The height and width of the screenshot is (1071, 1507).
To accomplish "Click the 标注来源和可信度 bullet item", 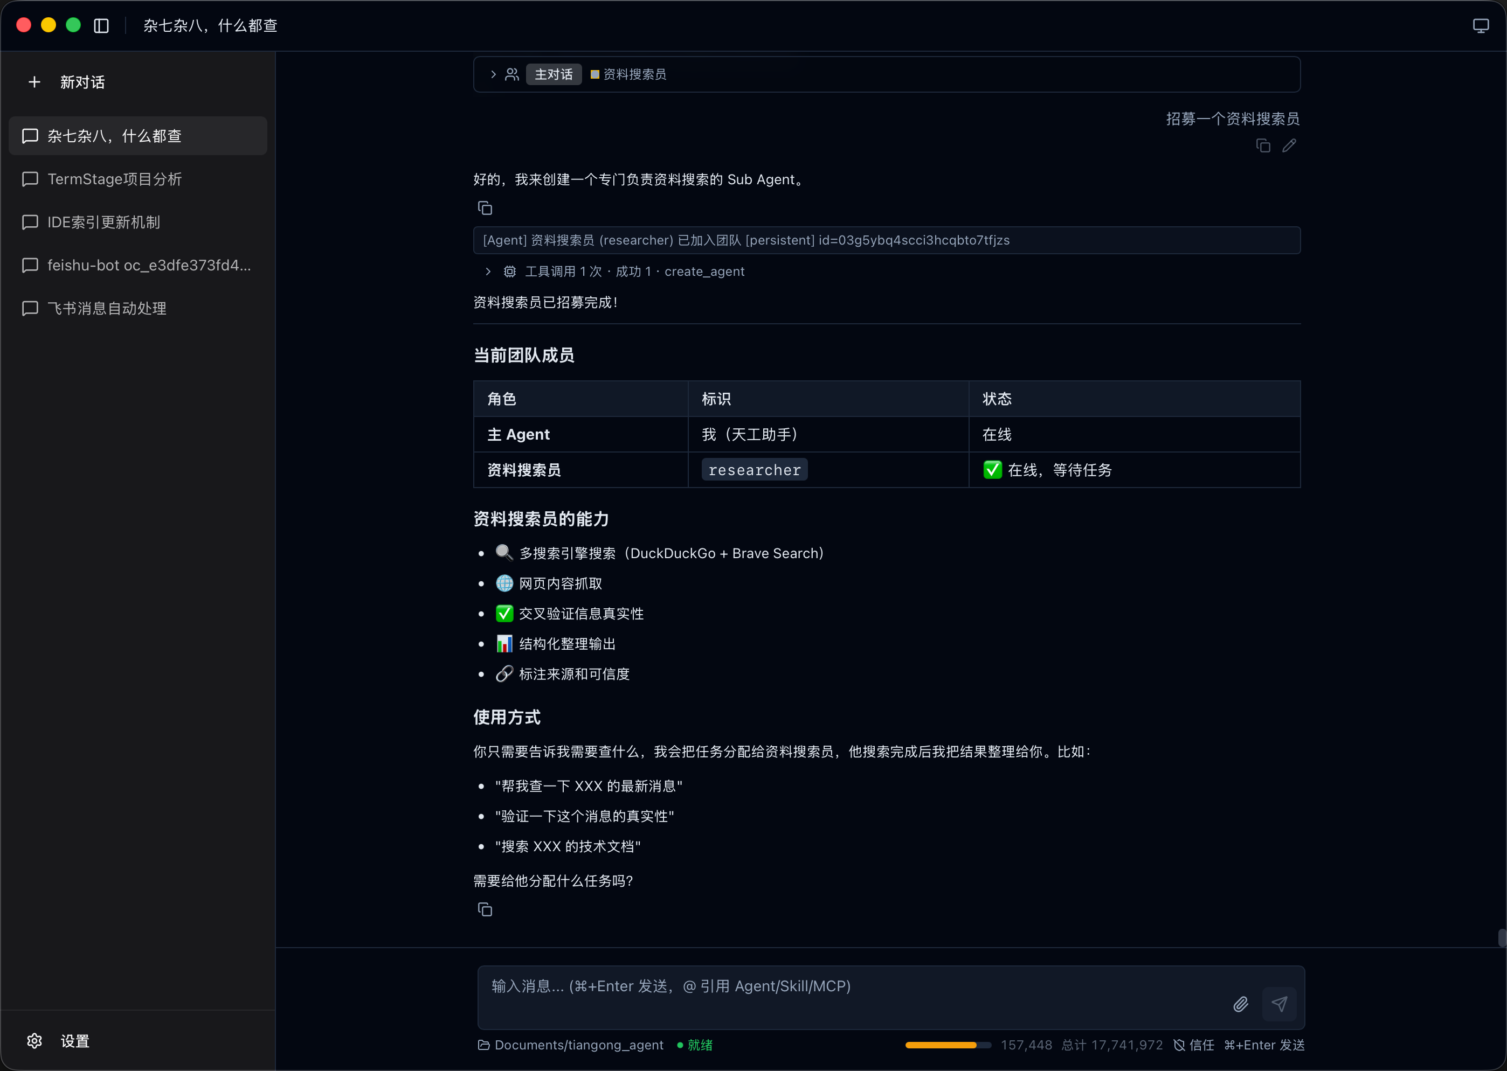I will [x=563, y=674].
